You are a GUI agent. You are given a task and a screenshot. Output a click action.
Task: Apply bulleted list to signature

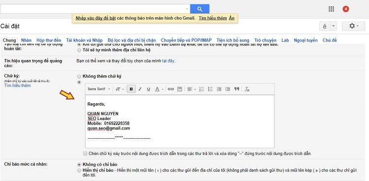211,89
